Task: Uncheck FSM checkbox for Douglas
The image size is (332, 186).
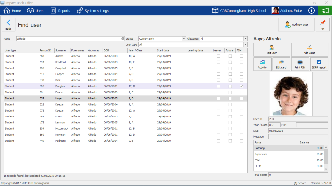Action: 242,86
